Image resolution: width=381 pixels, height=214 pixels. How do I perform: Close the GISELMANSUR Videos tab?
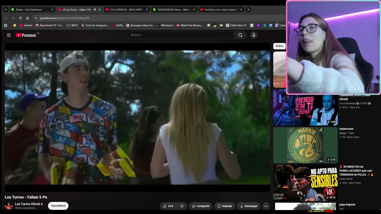pos(194,10)
